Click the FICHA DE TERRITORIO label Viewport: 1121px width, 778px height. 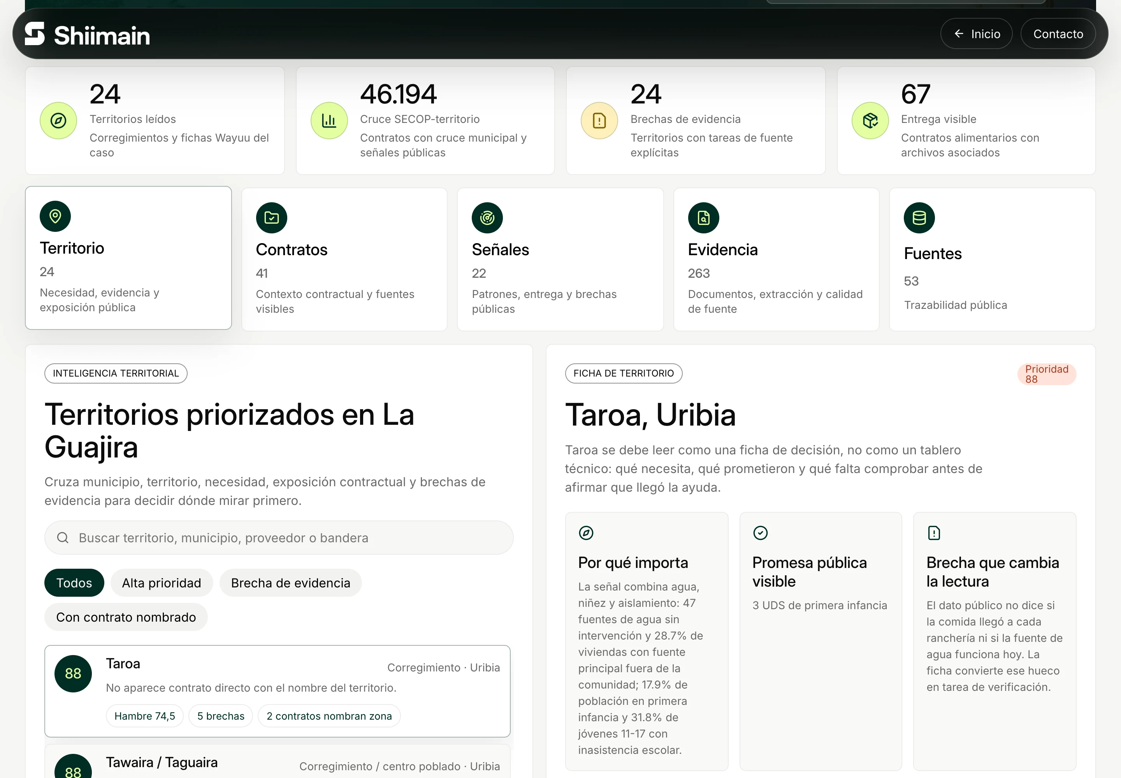coord(624,373)
